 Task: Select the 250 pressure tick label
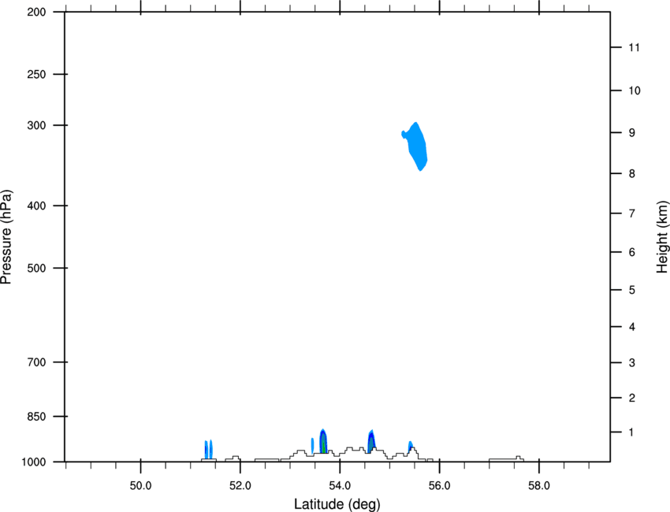coord(36,74)
